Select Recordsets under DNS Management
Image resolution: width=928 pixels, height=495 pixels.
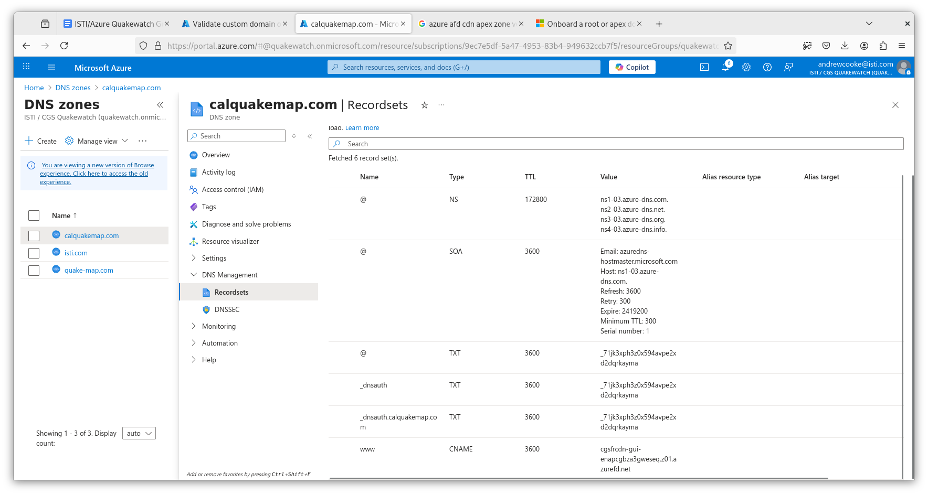(x=231, y=292)
